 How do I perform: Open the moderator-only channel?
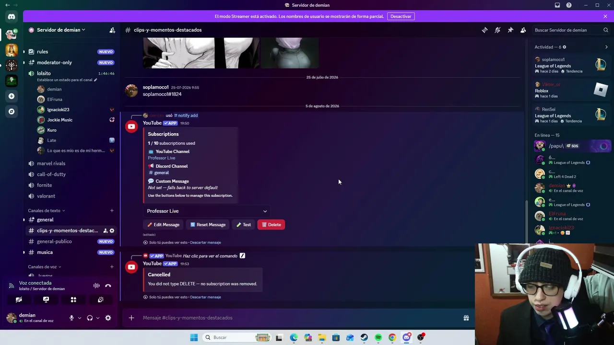(x=71, y=62)
